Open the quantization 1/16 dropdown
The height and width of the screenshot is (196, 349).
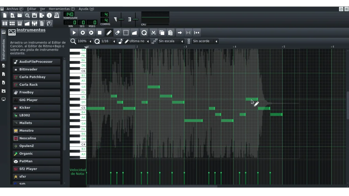click(108, 41)
